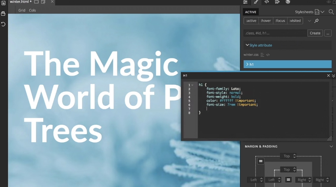This screenshot has height=187, width=336.
Task: Click the Create button
Action: [x=315, y=33]
